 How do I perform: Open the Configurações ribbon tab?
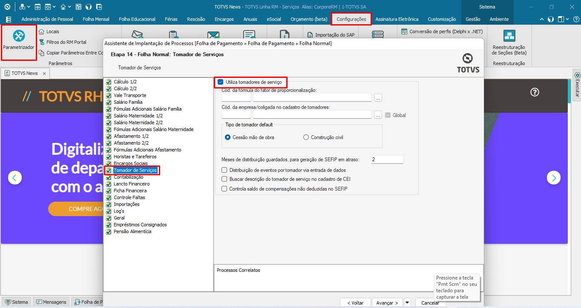tap(351, 19)
